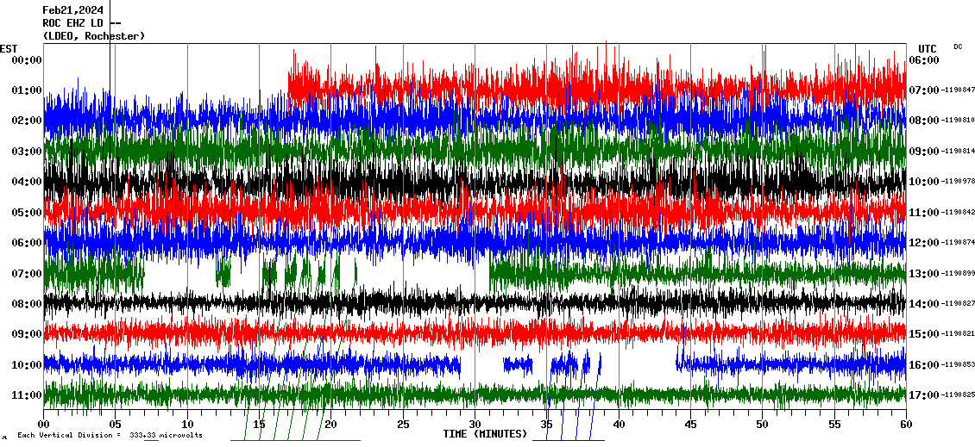Click the vertical division 333.33 microvolts note

click(x=110, y=435)
